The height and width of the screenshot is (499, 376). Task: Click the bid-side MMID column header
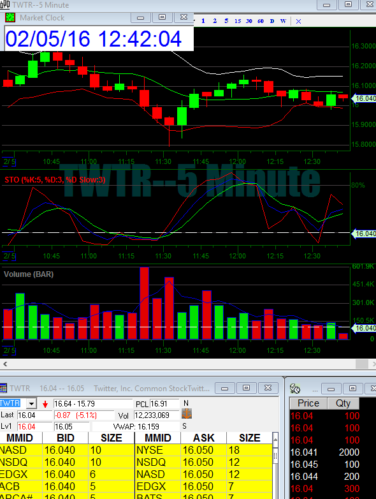[20, 438]
